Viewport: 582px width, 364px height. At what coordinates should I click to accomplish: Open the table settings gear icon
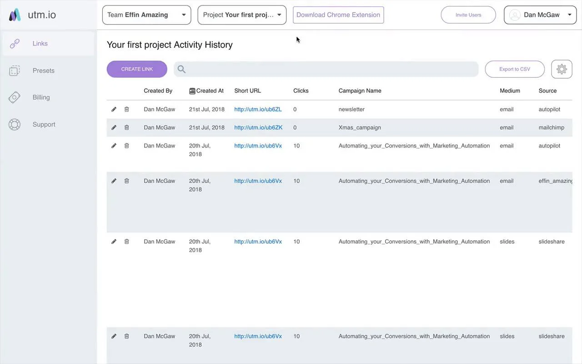562,69
